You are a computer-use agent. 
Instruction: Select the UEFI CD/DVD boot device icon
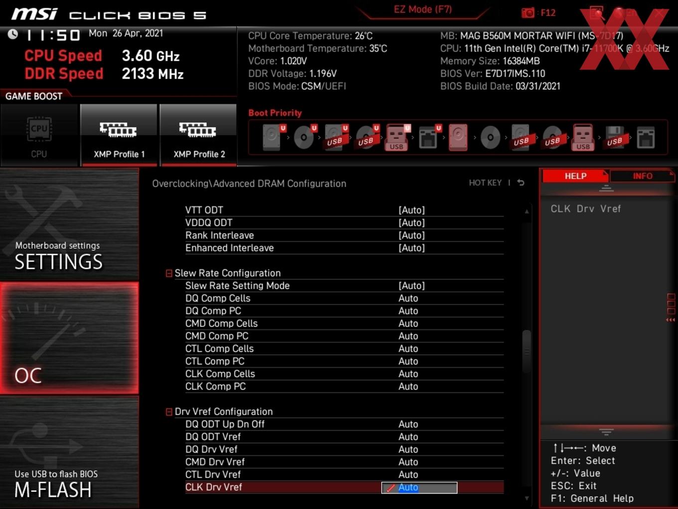(305, 137)
